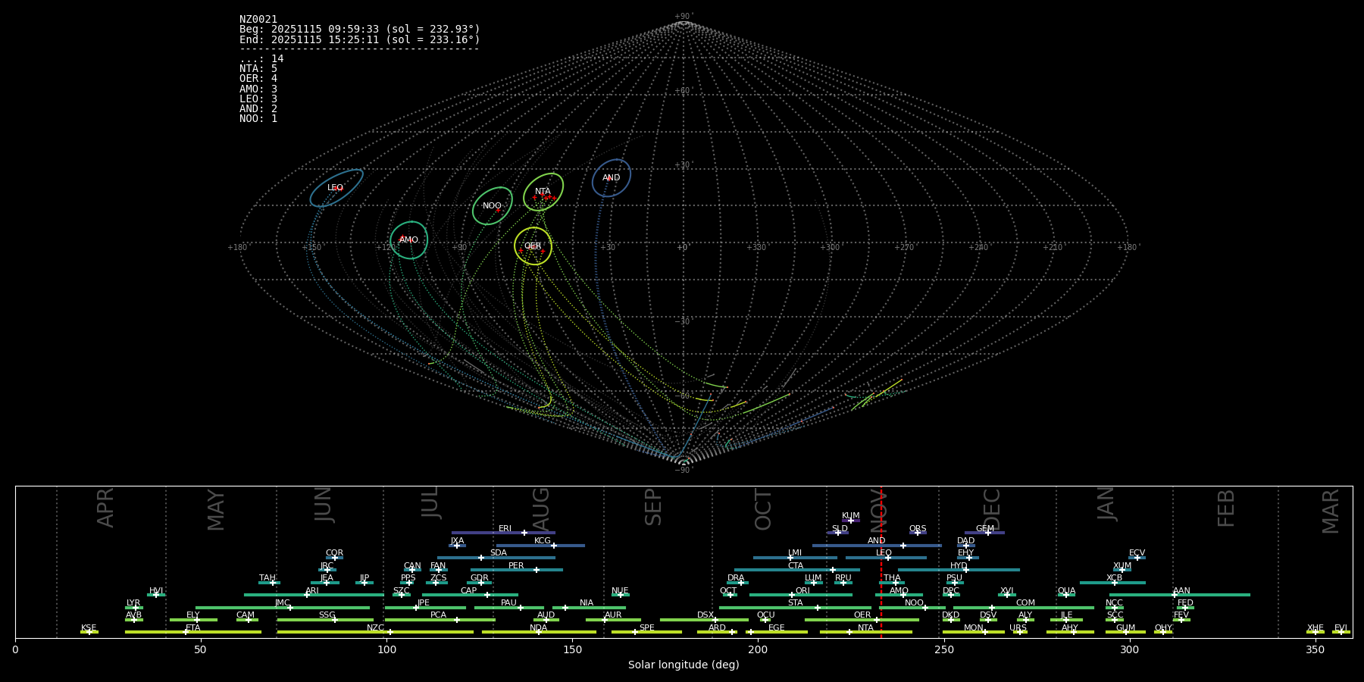
Task: Click the NOV month label
Action: coord(878,509)
